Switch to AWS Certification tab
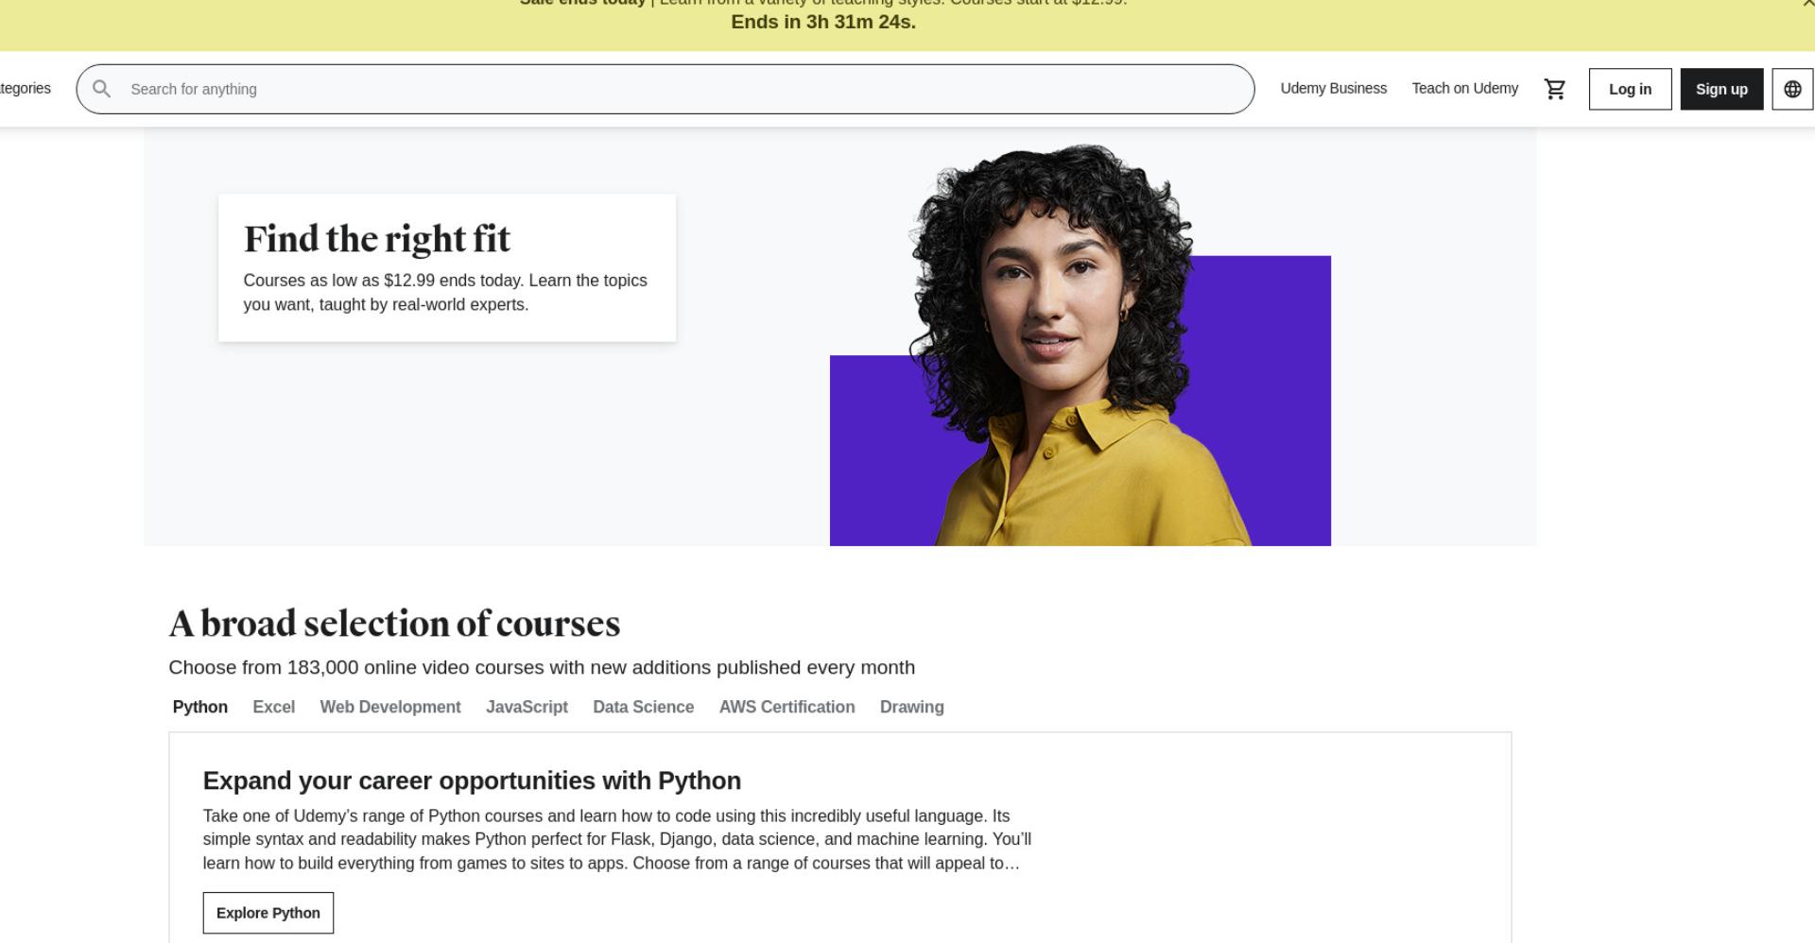The height and width of the screenshot is (943, 1815). pos(786,707)
